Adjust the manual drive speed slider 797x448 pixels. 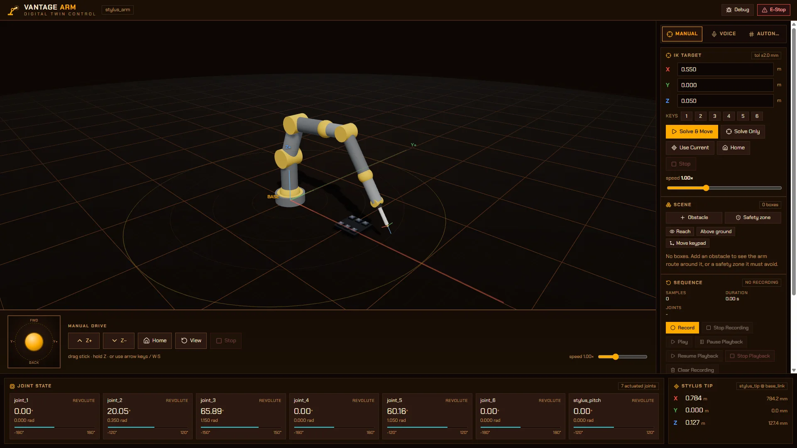tap(623, 357)
